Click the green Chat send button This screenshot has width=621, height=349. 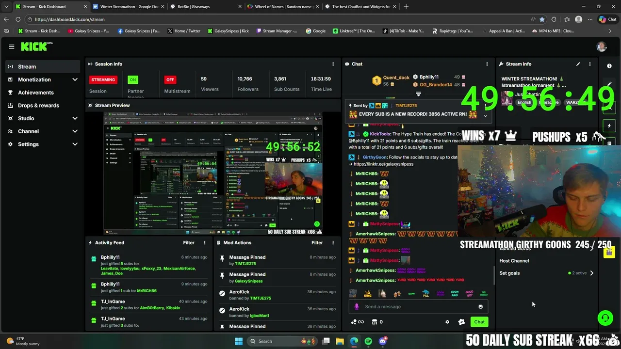[479, 322]
